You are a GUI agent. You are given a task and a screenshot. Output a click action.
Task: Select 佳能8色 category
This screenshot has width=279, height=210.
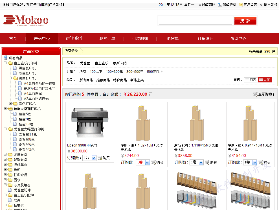coord(25,119)
